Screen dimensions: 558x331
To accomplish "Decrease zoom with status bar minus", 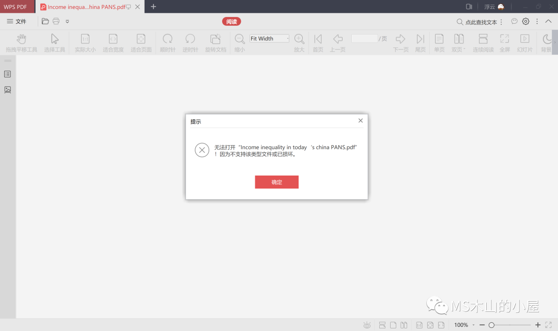I will (x=482, y=325).
